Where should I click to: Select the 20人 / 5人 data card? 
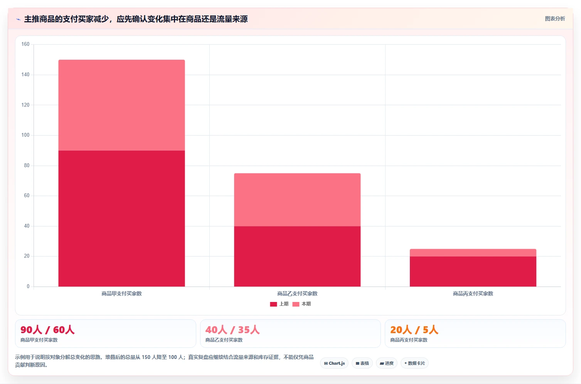[x=475, y=334]
